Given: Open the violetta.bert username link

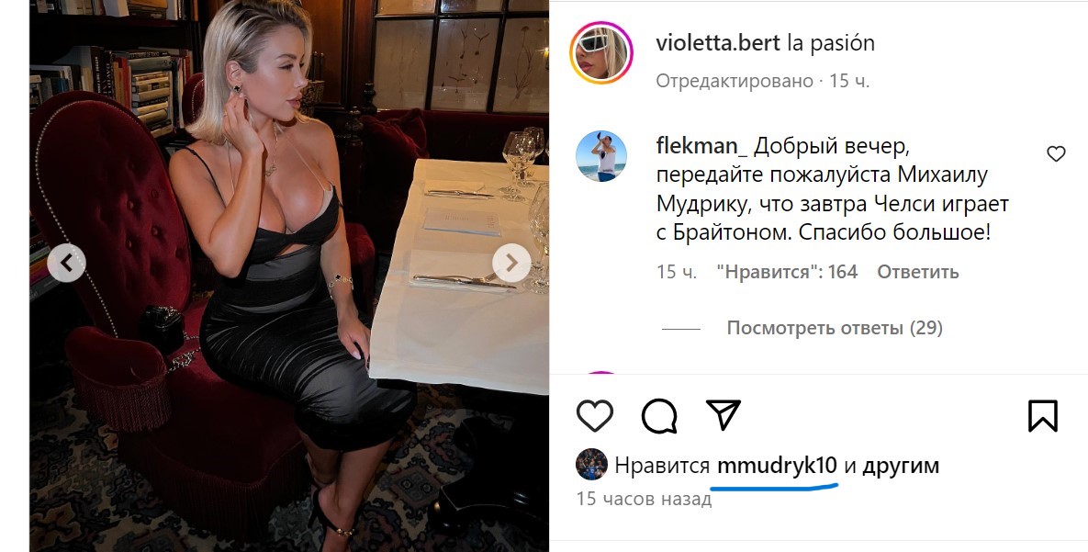Looking at the screenshot, I should pos(718,43).
